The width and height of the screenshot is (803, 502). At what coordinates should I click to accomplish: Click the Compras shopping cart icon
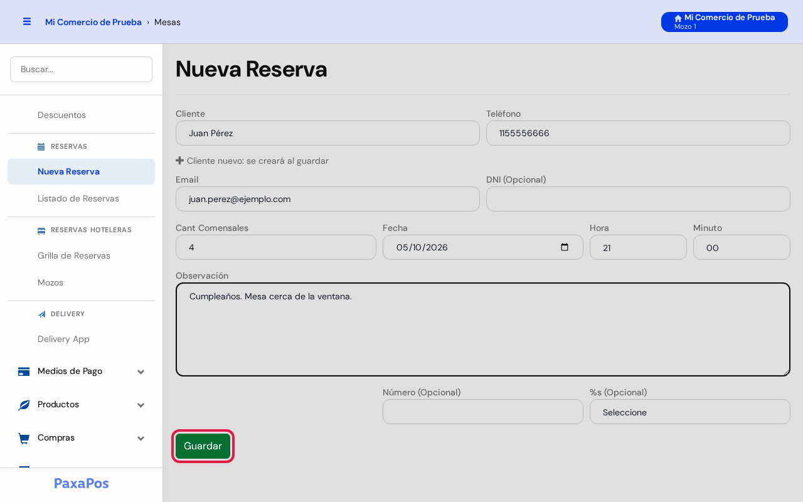24,438
